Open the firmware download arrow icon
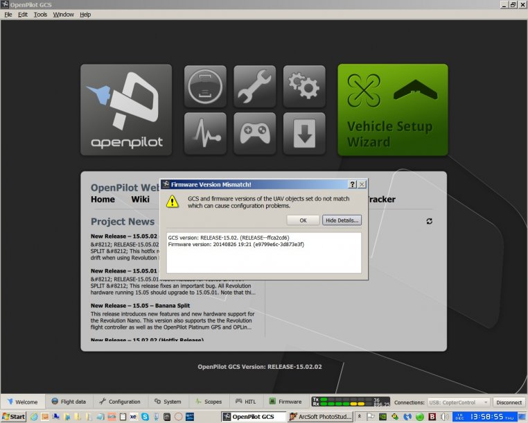 [x=304, y=133]
